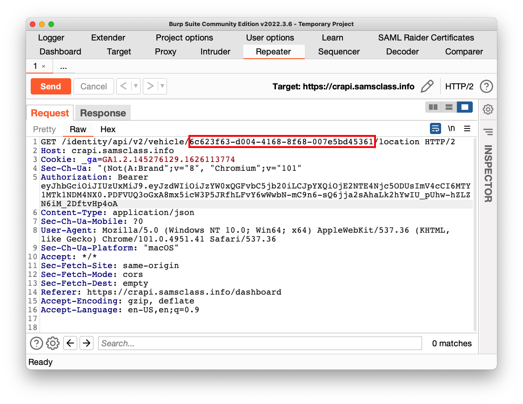Click the back history arrow button
The image size is (523, 404).
123,87
